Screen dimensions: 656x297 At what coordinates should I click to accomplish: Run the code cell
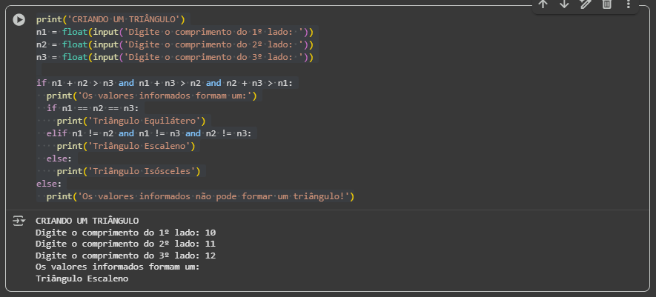coord(19,20)
